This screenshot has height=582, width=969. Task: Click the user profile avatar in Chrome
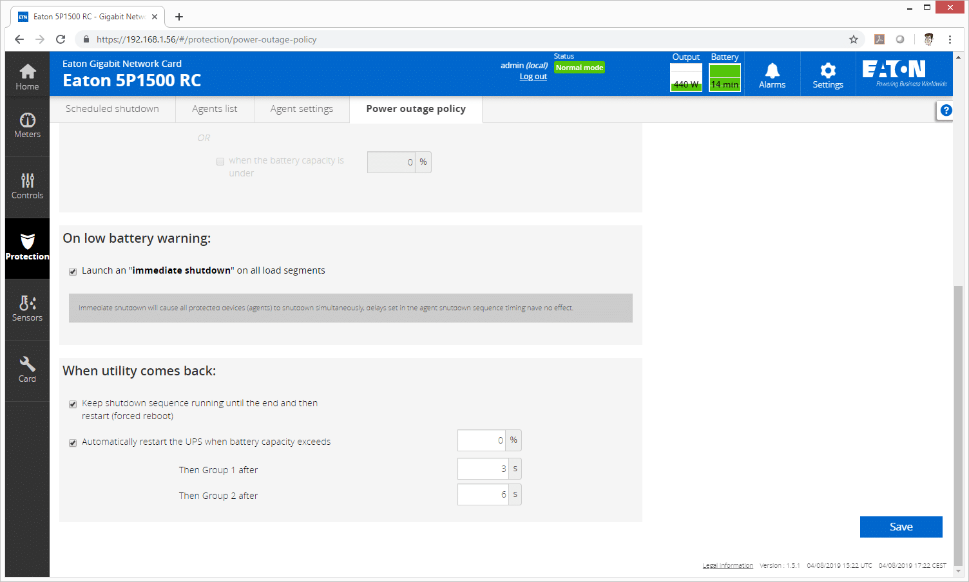click(928, 39)
